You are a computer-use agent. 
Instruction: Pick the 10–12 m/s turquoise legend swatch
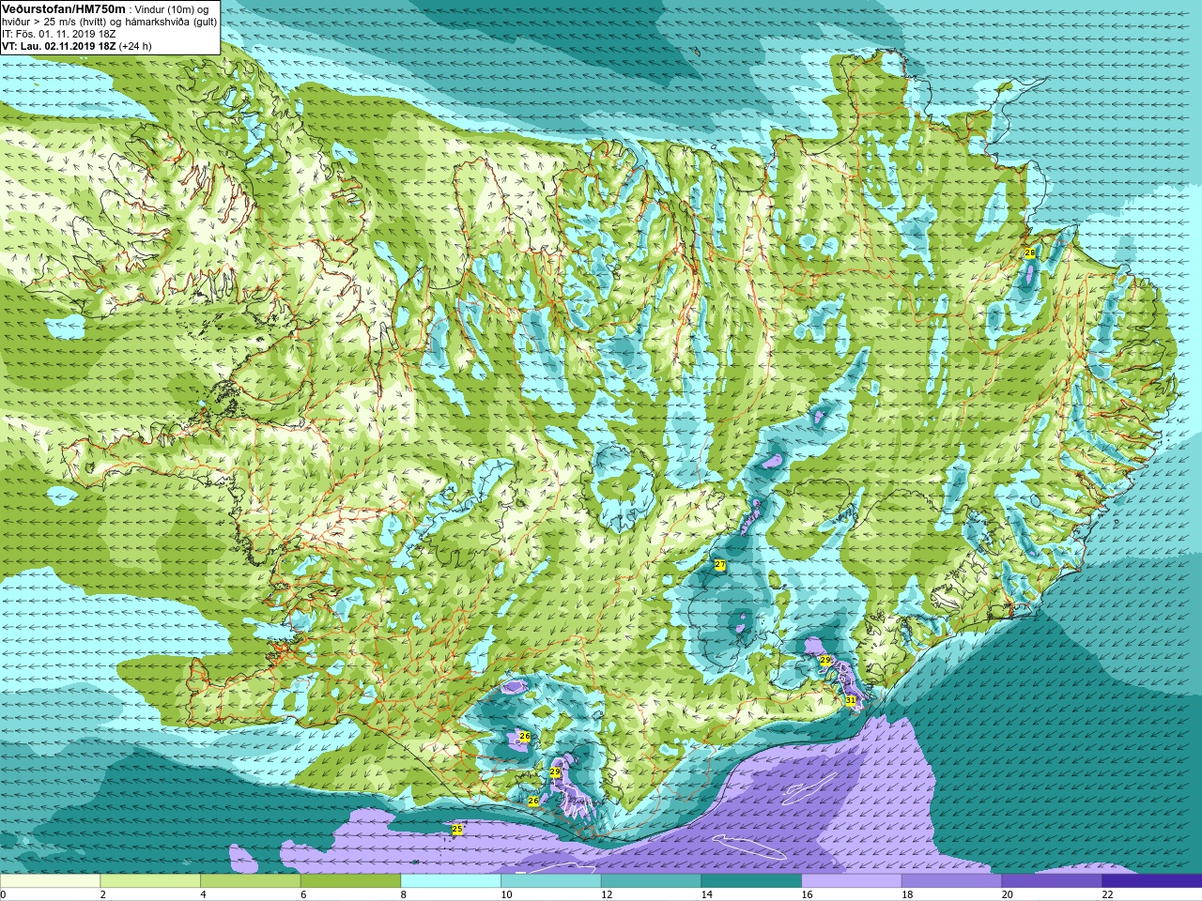[x=551, y=881]
